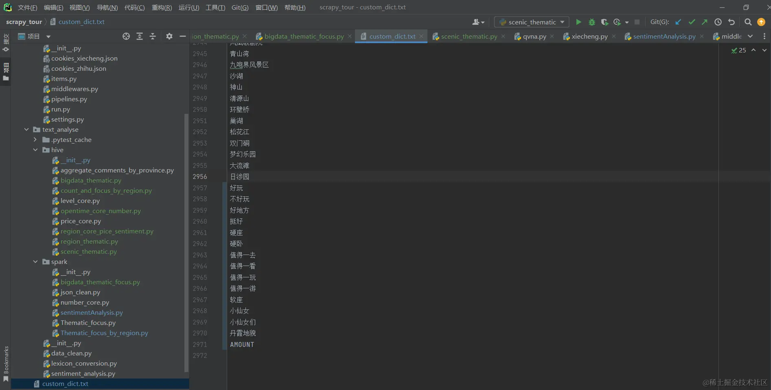Select opened file with the crosshair icon
The height and width of the screenshot is (390, 771).
126,36
